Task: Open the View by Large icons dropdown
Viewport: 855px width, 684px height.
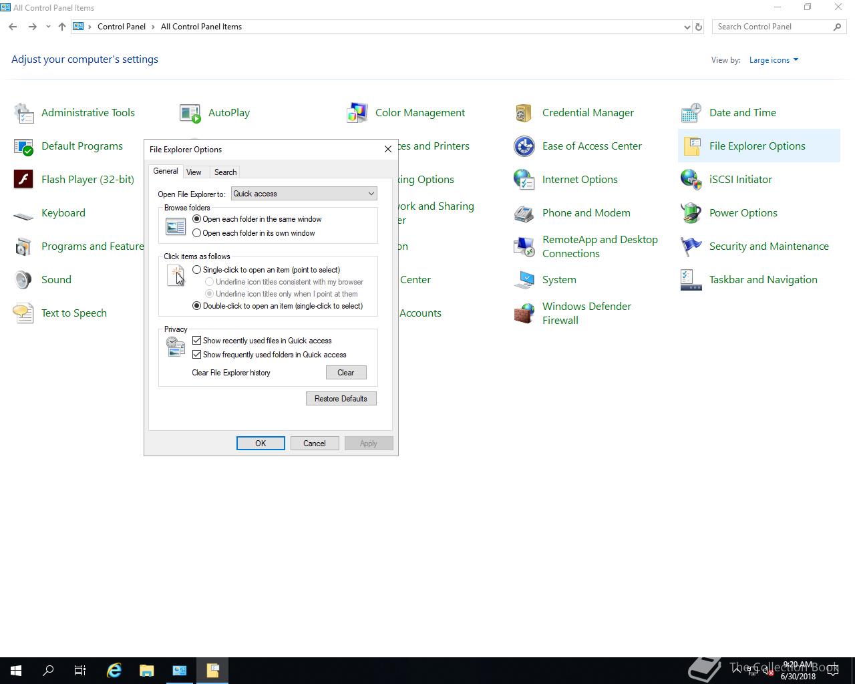Action: [774, 60]
